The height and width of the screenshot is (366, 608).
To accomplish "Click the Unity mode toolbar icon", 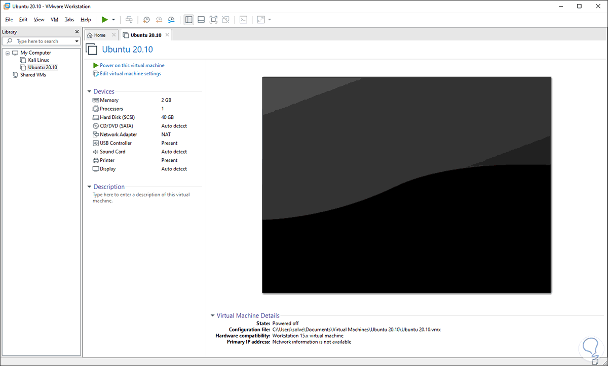I will [226, 20].
